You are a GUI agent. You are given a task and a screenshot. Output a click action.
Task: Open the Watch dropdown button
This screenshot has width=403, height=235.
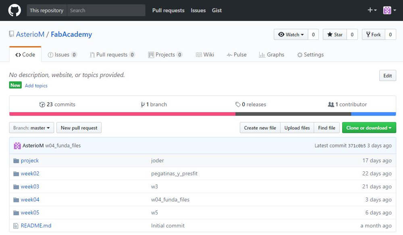point(291,34)
